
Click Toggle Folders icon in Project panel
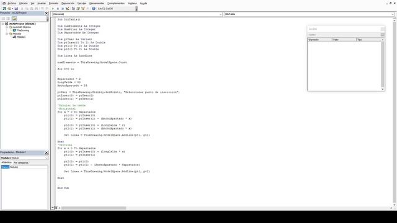pyautogui.click(x=14, y=19)
